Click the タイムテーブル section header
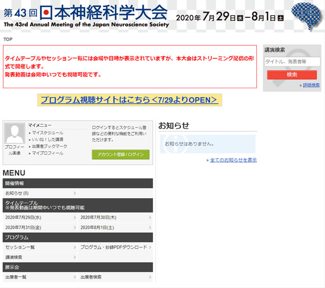This screenshot has width=325, height=288. click(x=78, y=205)
